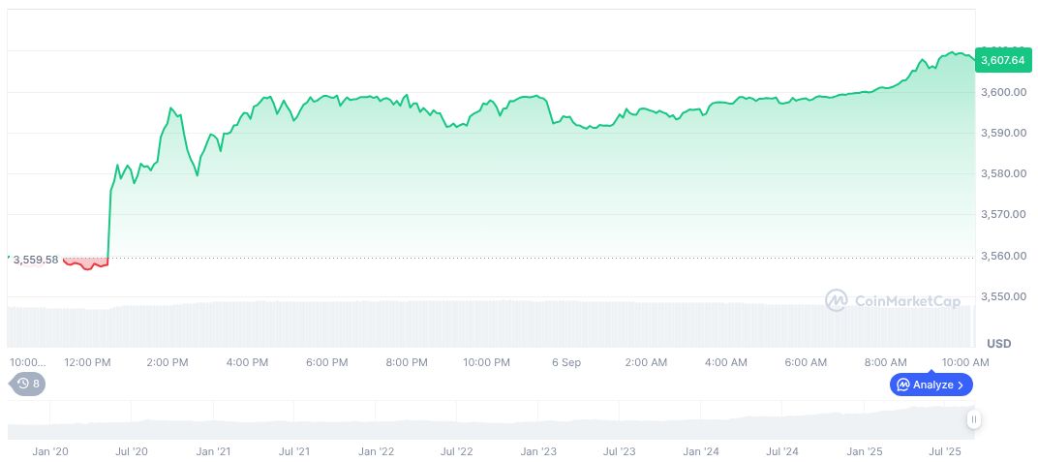Viewport: 1038px width, 462px height.
Task: Select Jul '21 on the overview timeline
Action: tap(293, 451)
